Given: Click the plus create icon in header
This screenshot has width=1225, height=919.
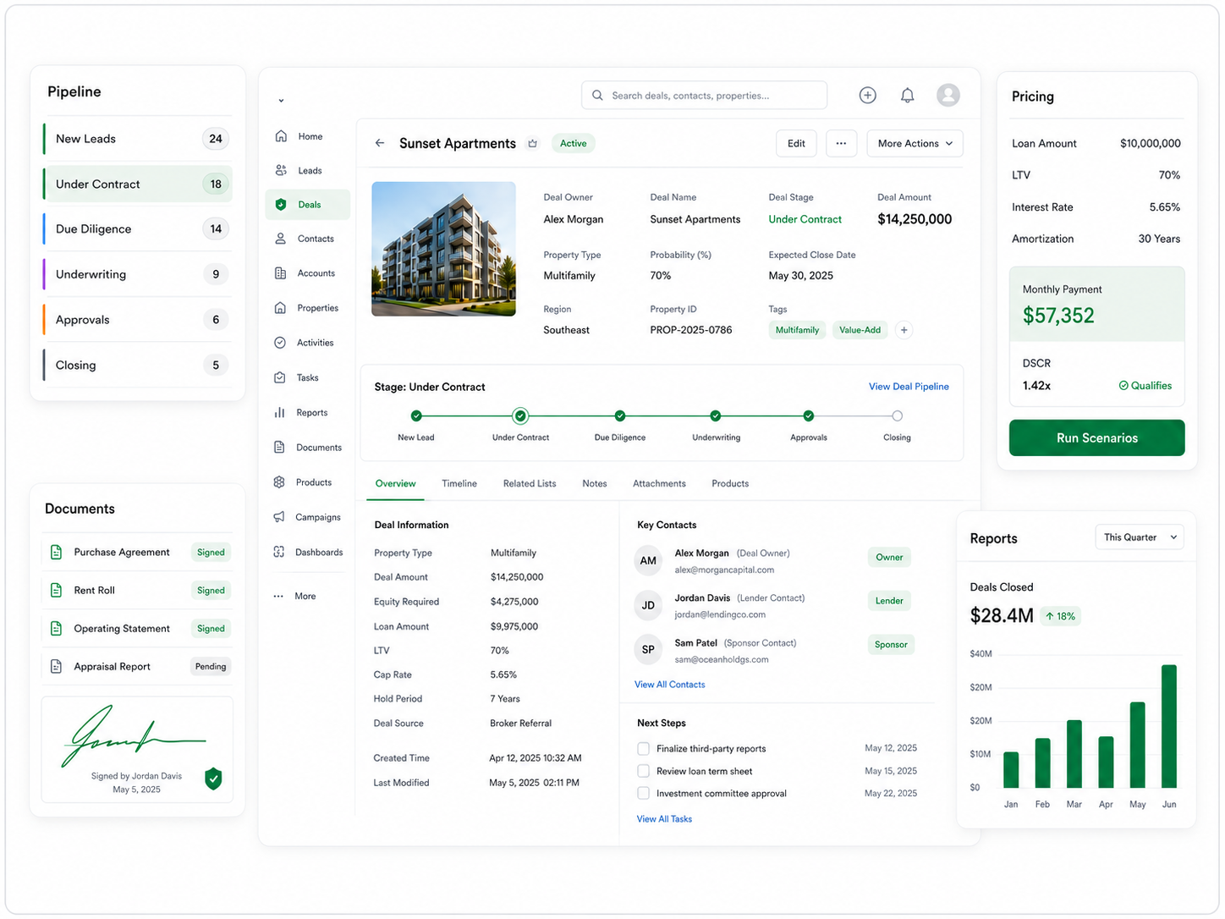Looking at the screenshot, I should (867, 96).
